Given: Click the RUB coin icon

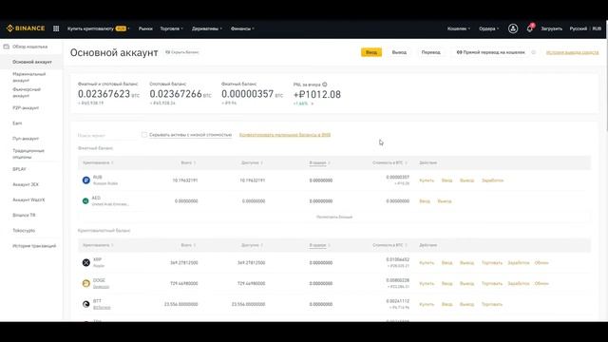Looking at the screenshot, I should (86, 180).
